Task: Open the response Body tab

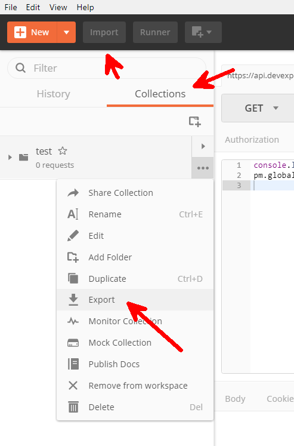Action: coord(235,399)
